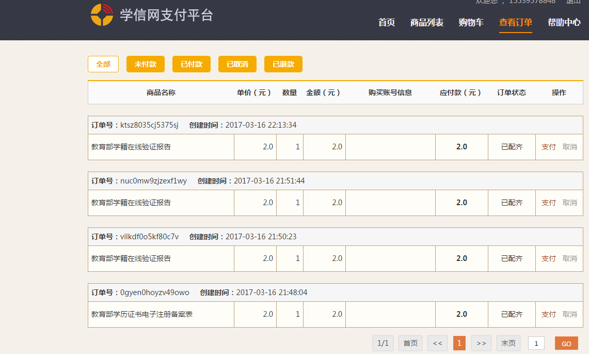
Task: Open the 商品列表 navigation item
Action: (426, 23)
